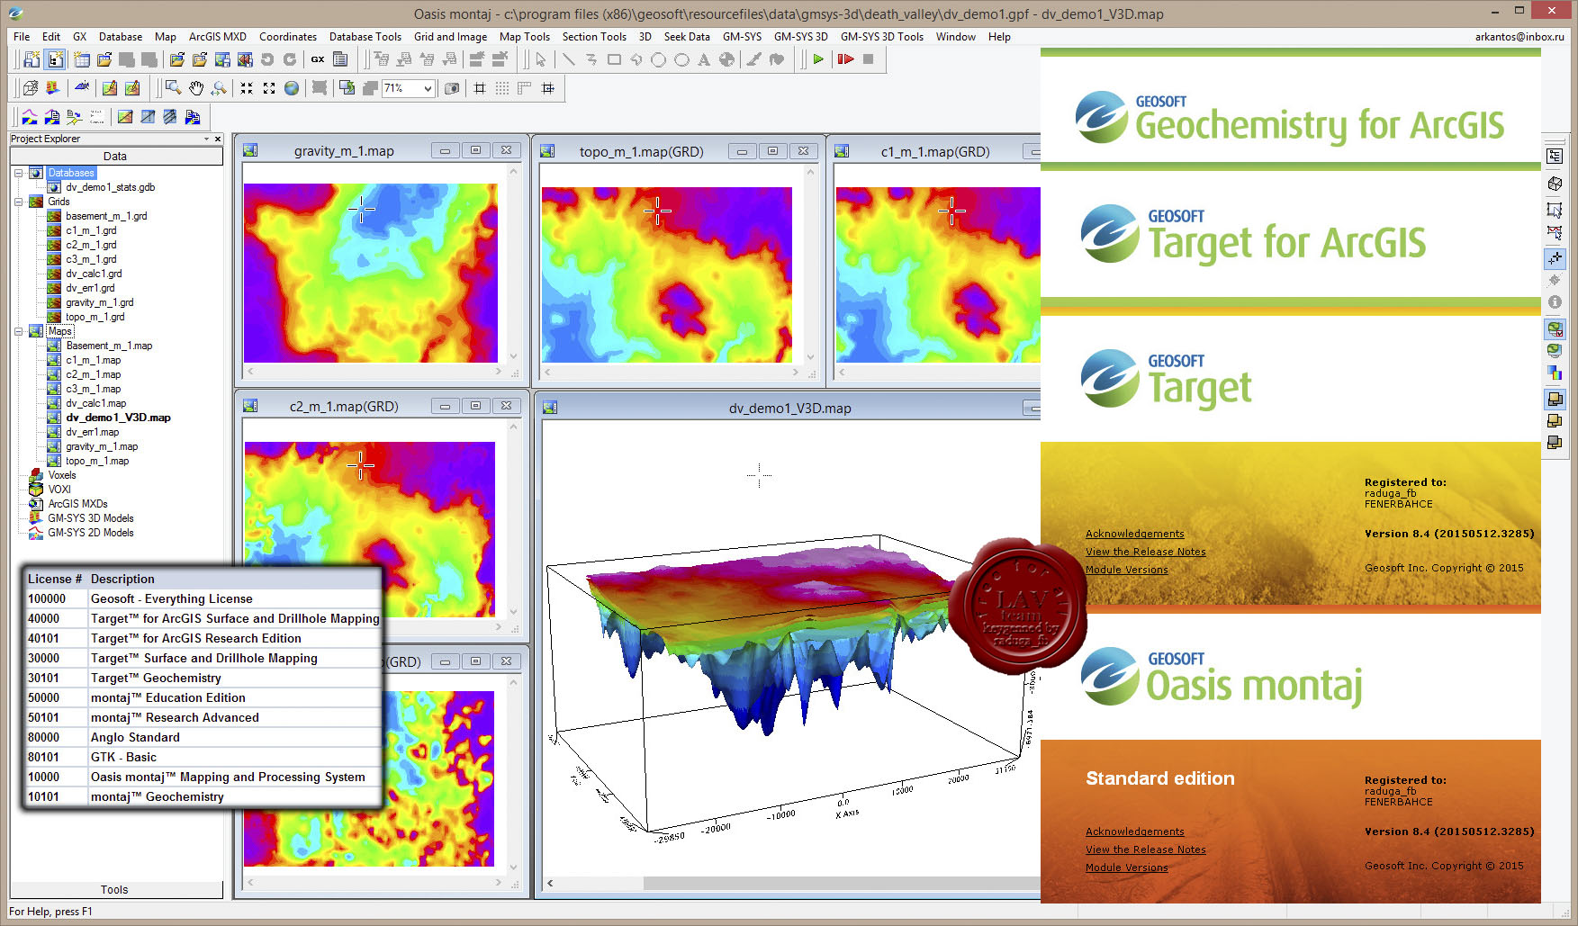
Task: Click the red record script button
Action: [845, 59]
